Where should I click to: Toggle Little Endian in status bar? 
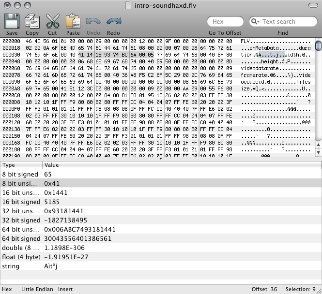coord(37,289)
